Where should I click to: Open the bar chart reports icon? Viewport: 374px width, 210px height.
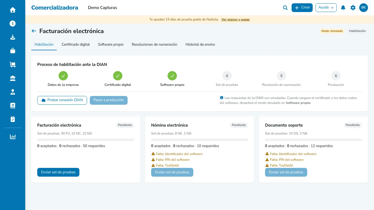coord(13,137)
